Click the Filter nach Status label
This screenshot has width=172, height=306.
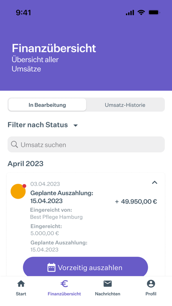click(x=38, y=125)
